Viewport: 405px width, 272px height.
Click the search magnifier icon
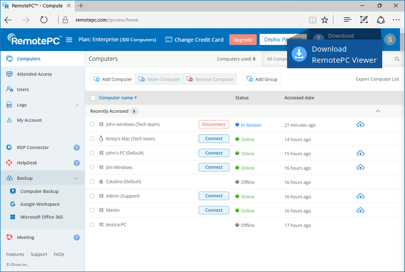pos(397,59)
